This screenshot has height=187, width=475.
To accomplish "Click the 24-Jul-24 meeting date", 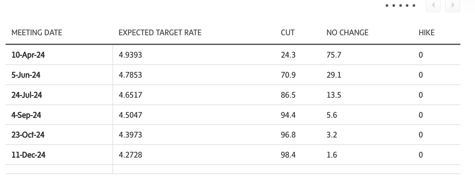I will (27, 95).
